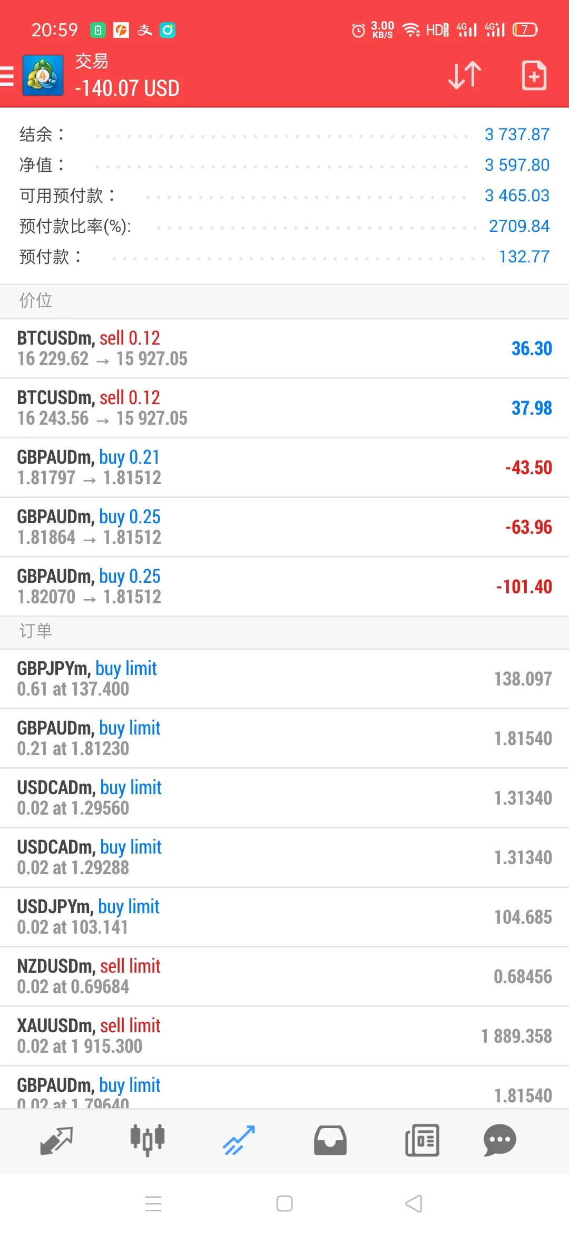
Task: Select BTCUSDm sell position with 37.98 profit
Action: point(284,408)
